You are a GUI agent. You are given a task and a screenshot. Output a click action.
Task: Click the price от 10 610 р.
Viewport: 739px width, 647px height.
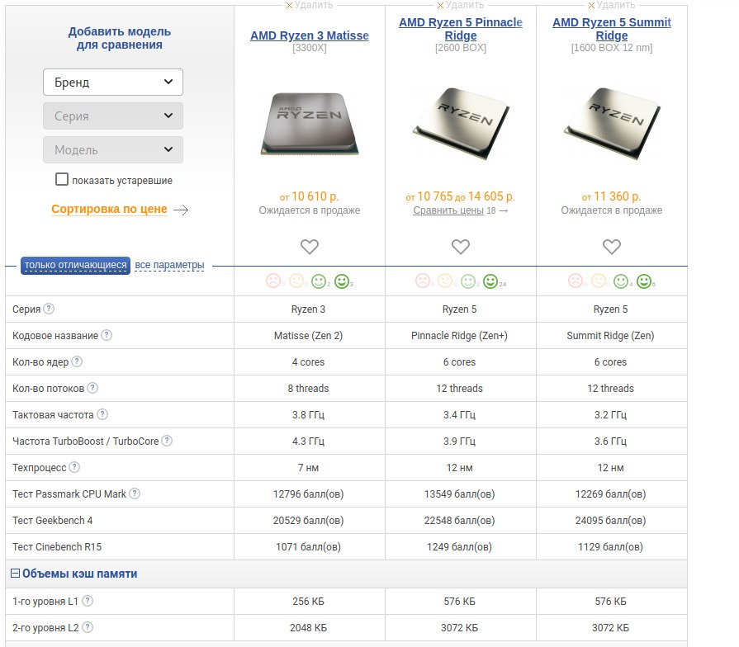(309, 196)
